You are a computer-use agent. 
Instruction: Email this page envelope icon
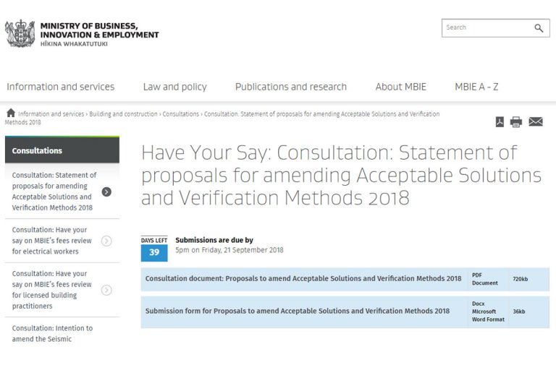pos(536,121)
